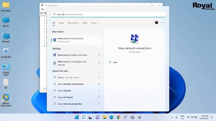Expand arrow beside web suggestion 'view network connections'
This screenshot has height=121, width=216.
click(99, 84)
